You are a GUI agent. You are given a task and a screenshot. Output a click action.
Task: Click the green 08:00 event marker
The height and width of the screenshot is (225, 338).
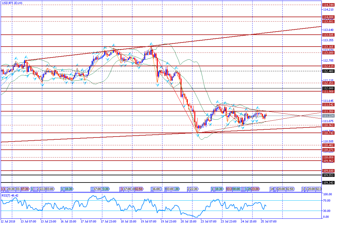[236, 189]
